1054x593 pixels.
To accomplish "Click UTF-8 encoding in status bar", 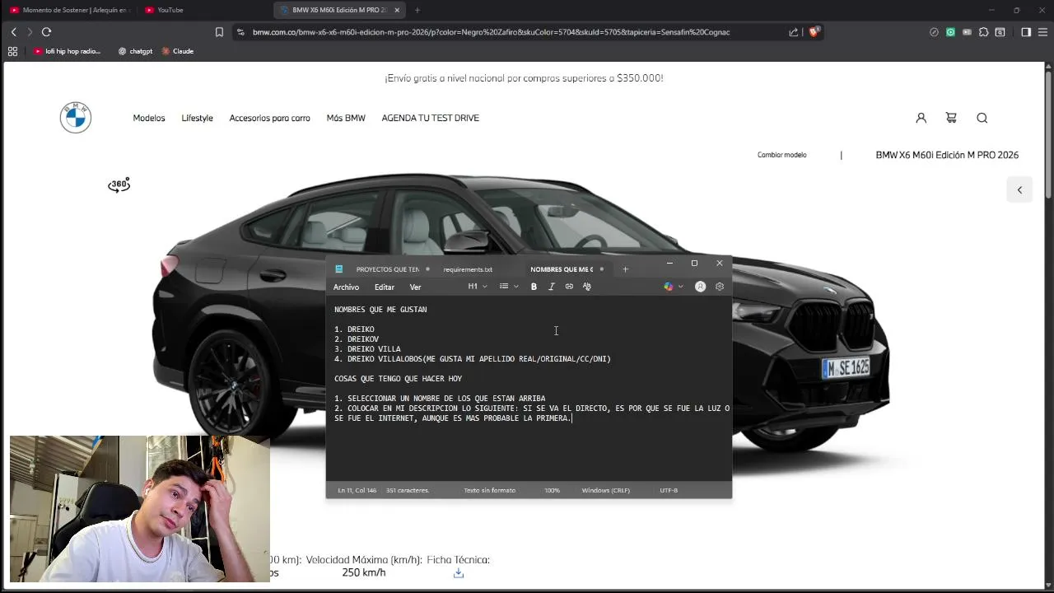I will pyautogui.click(x=669, y=490).
